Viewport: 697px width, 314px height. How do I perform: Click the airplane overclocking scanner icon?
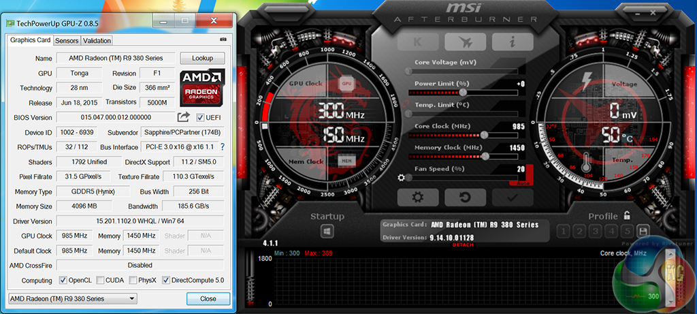466,42
